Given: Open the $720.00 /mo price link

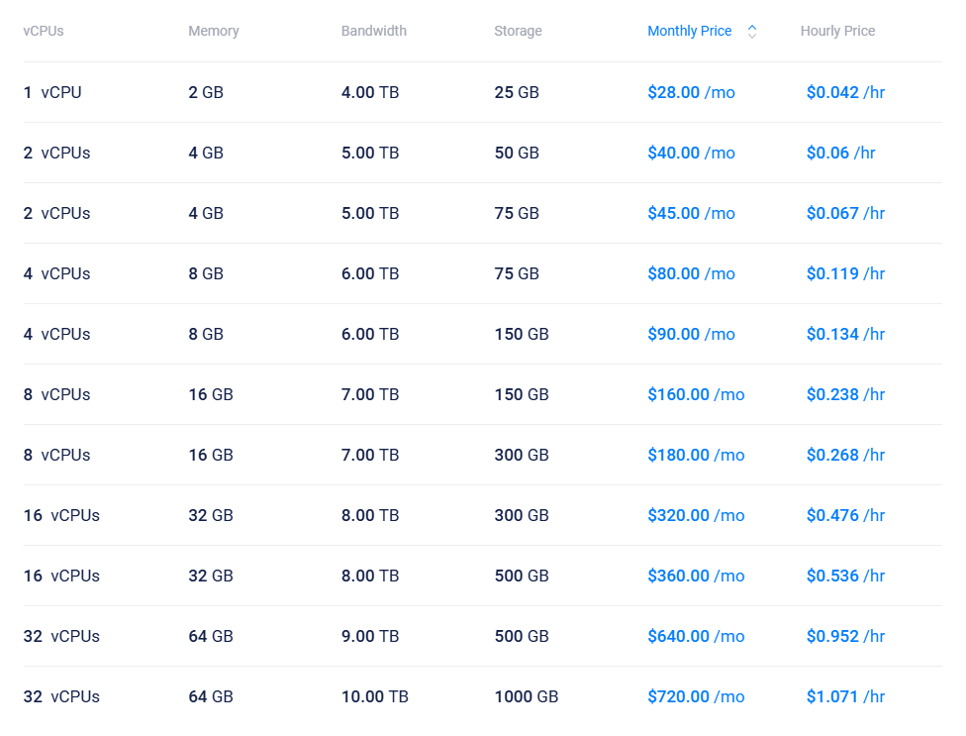Looking at the screenshot, I should 696,696.
